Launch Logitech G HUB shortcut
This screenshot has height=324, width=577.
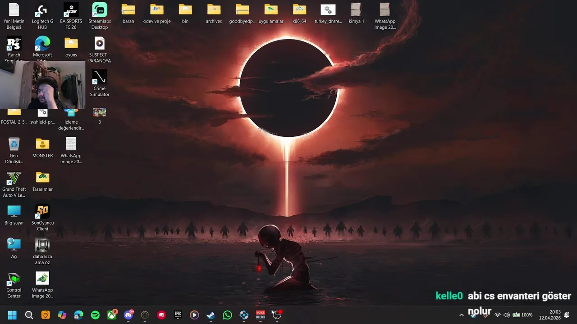(42, 16)
